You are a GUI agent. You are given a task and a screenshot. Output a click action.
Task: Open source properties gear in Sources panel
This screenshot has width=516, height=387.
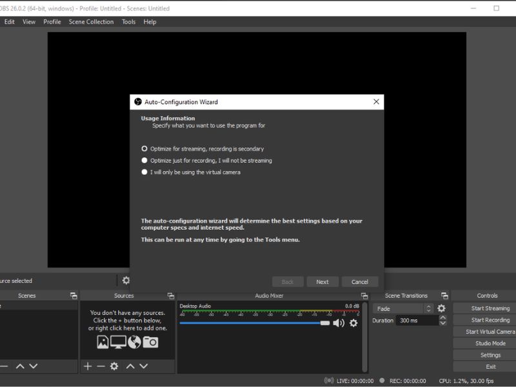coord(114,366)
